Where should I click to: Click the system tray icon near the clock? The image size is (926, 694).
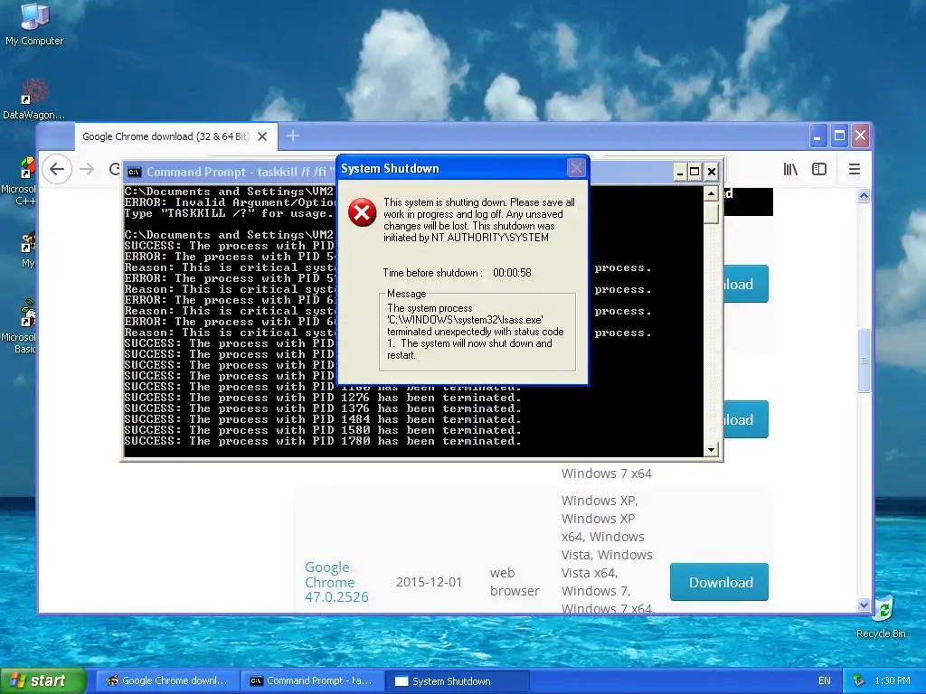[x=859, y=681]
